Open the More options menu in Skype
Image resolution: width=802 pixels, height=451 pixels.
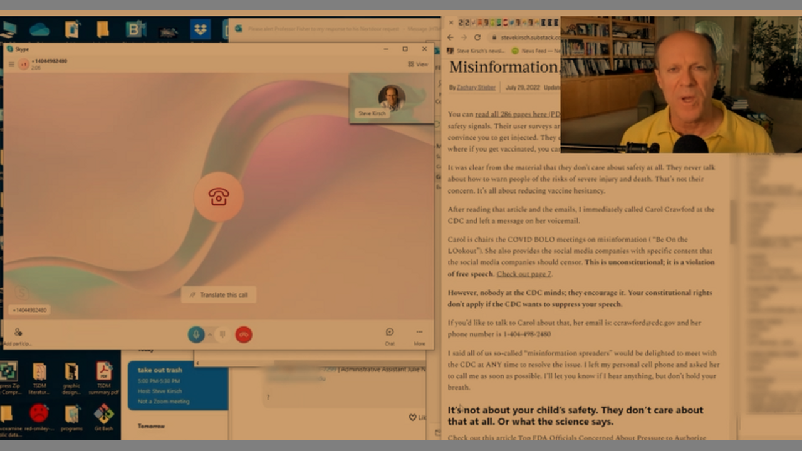tap(419, 336)
